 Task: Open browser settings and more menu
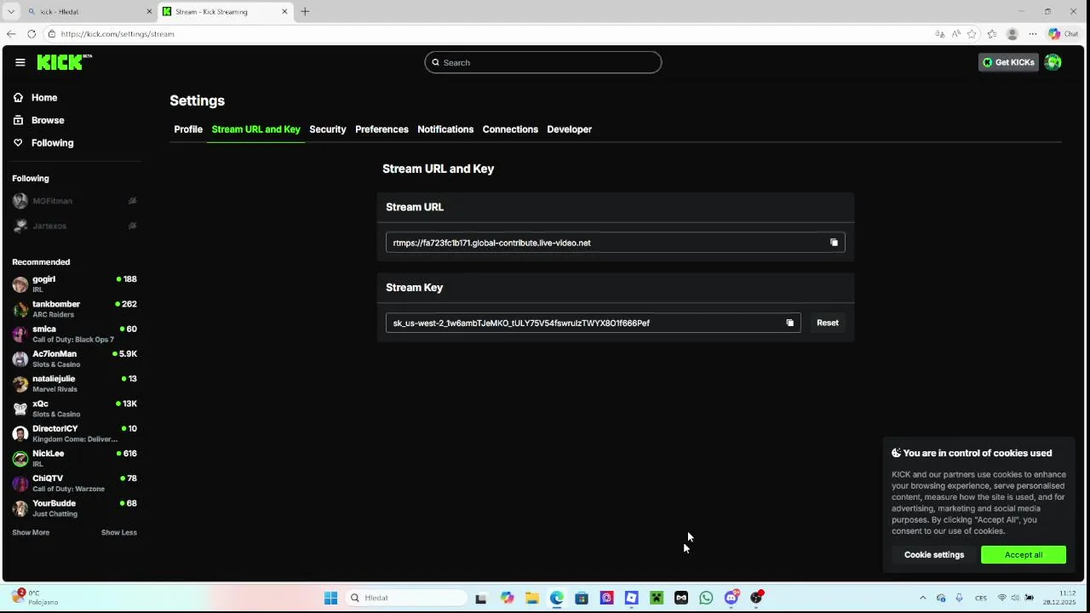1033,34
